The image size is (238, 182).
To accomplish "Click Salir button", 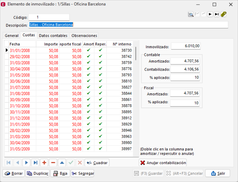I will [218, 173].
